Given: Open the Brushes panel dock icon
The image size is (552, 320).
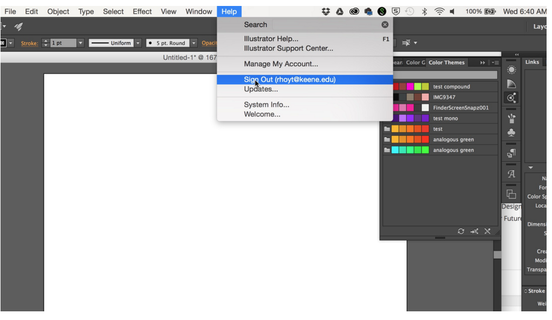Looking at the screenshot, I should tap(511, 119).
